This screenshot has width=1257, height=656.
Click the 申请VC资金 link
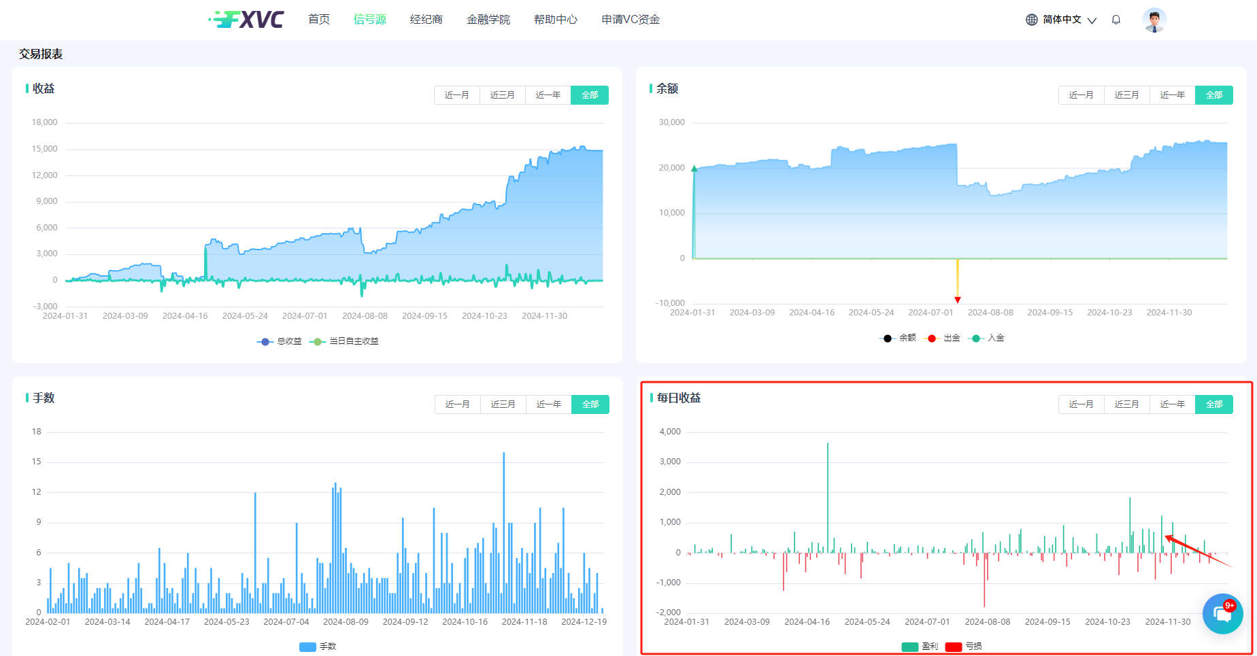pos(631,20)
